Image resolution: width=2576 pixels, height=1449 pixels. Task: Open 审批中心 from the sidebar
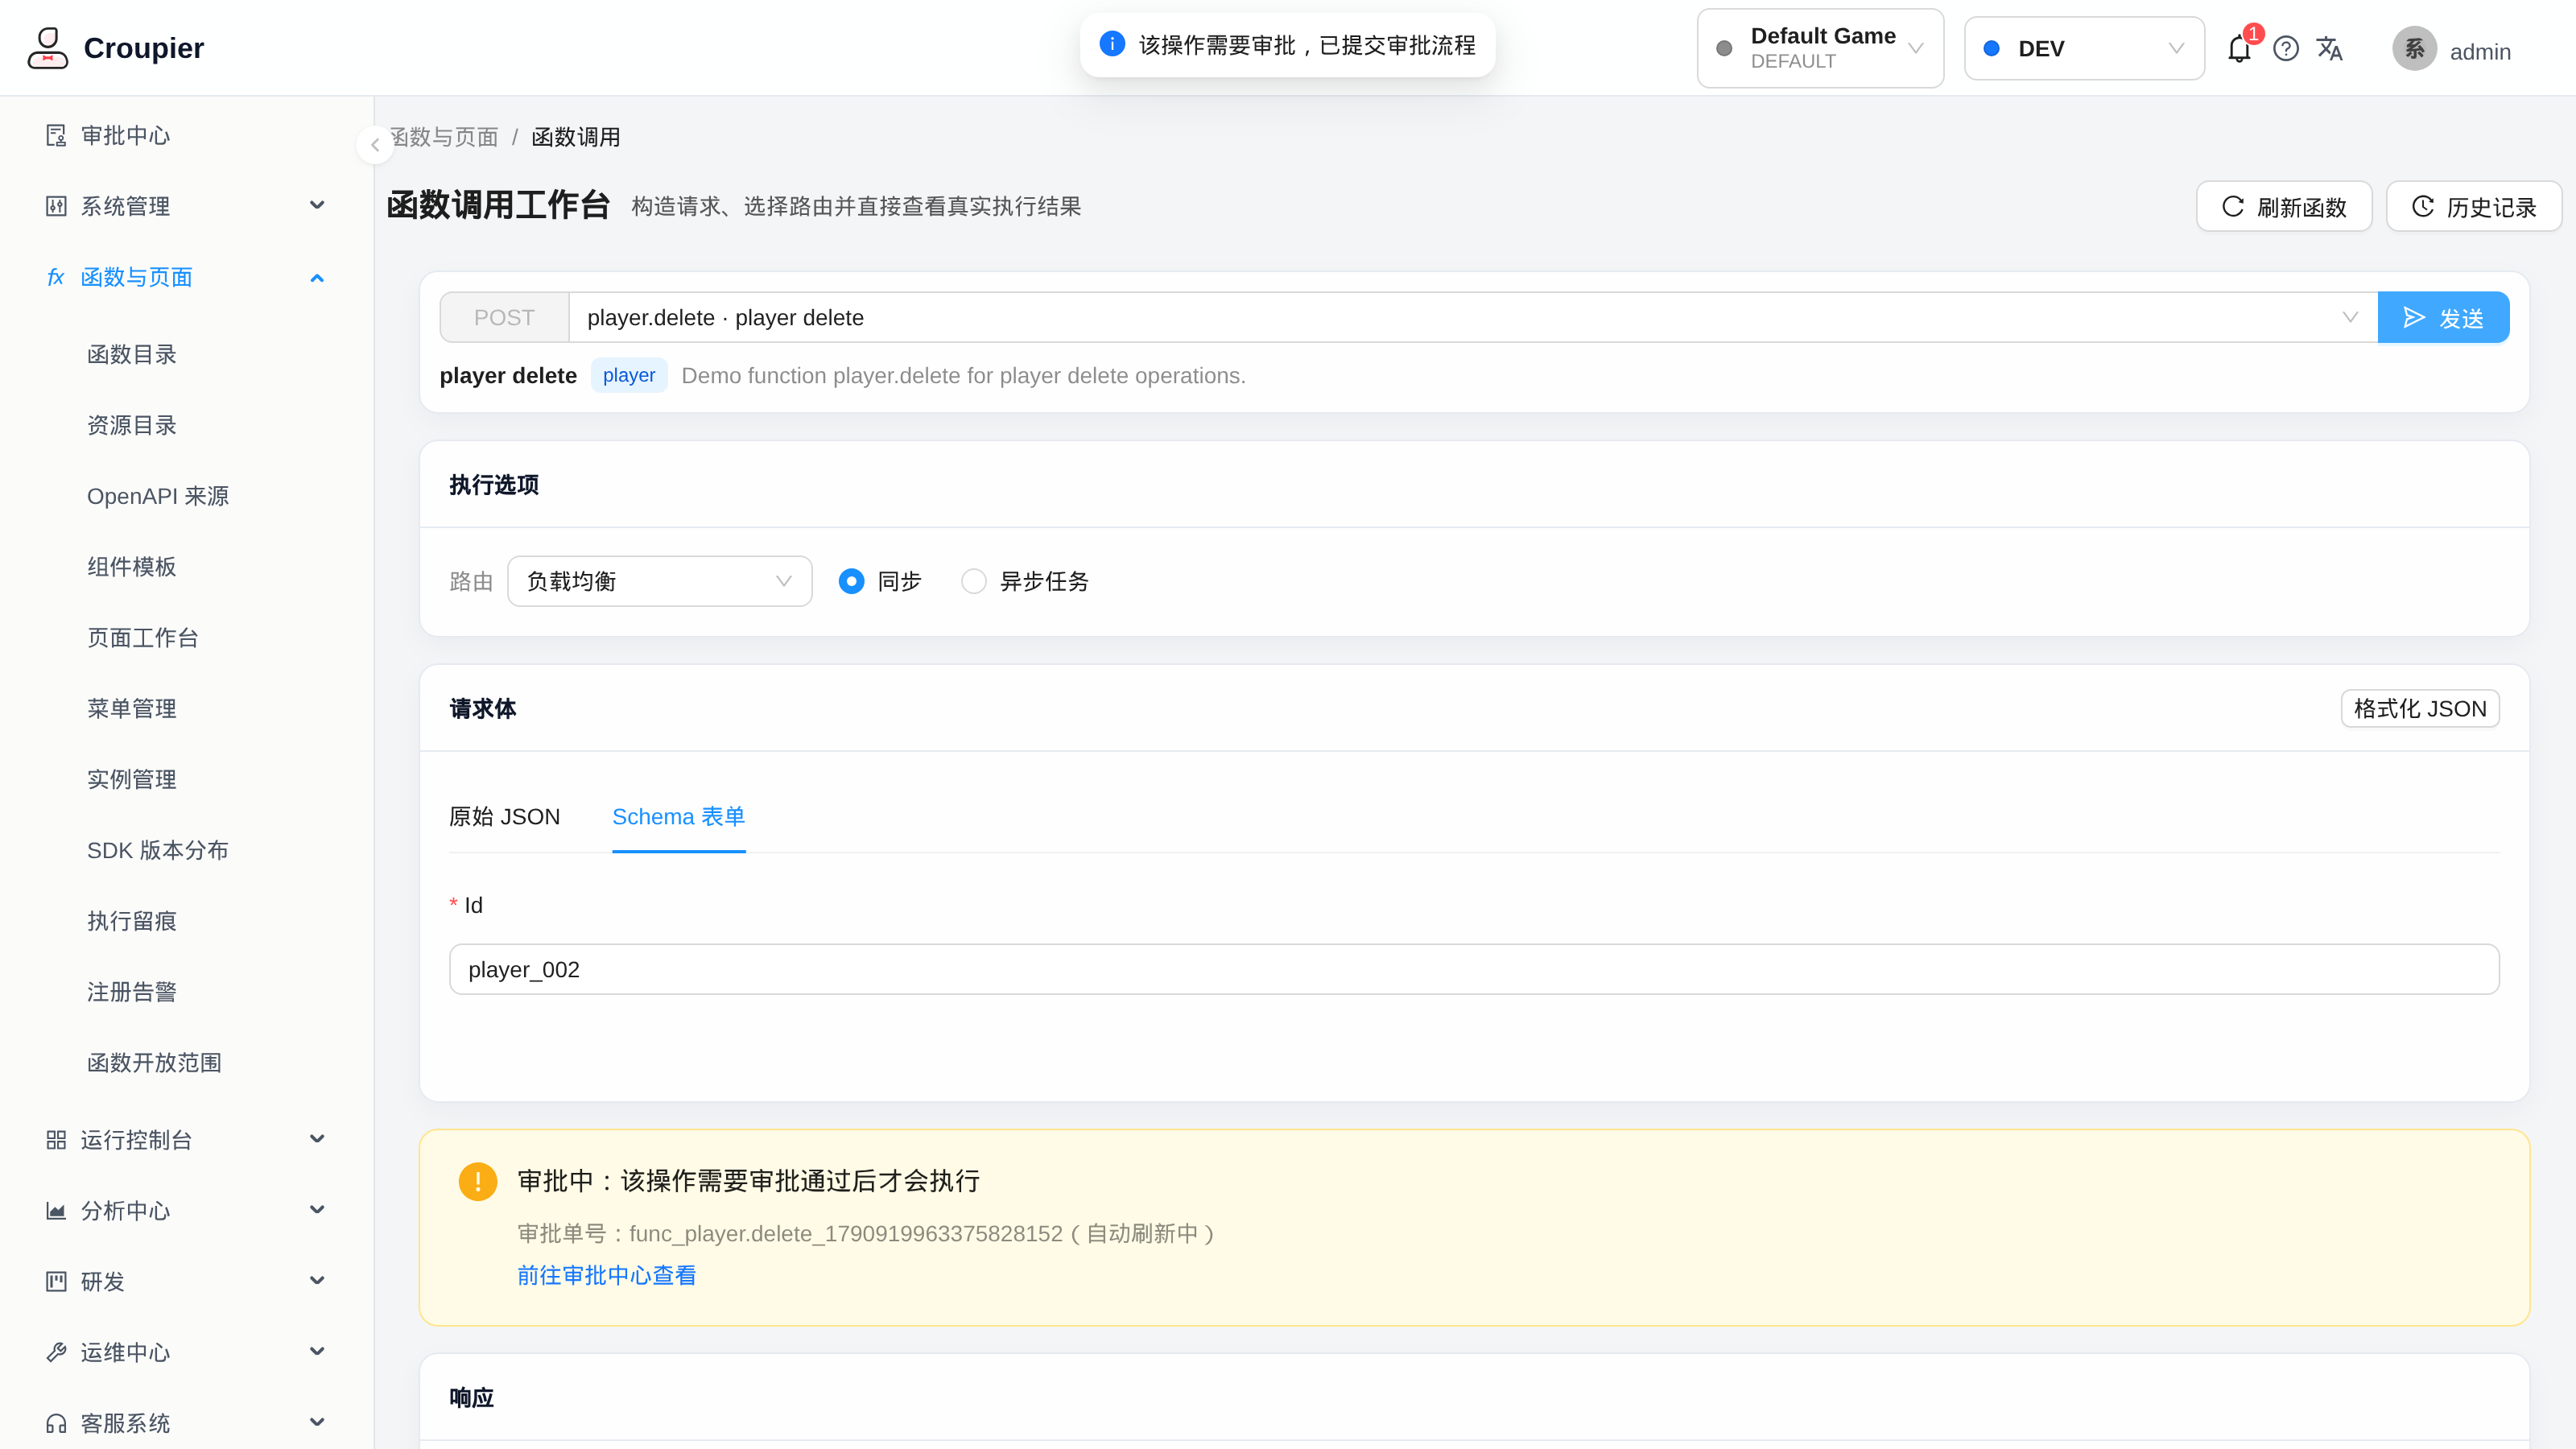pyautogui.click(x=125, y=135)
